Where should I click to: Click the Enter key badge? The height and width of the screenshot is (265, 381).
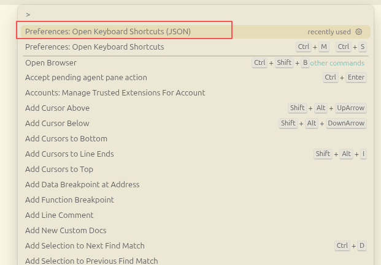(x=356, y=77)
